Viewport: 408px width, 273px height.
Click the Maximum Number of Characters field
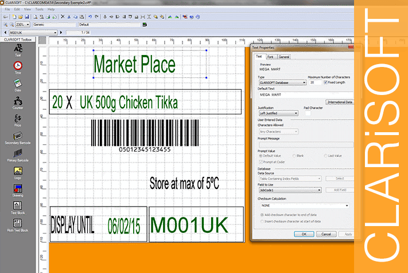tap(315, 82)
